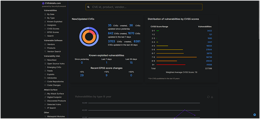Viewport: 260px width, 119px height.
Task: Click the 842 CVEs created count
Action: click(110, 33)
